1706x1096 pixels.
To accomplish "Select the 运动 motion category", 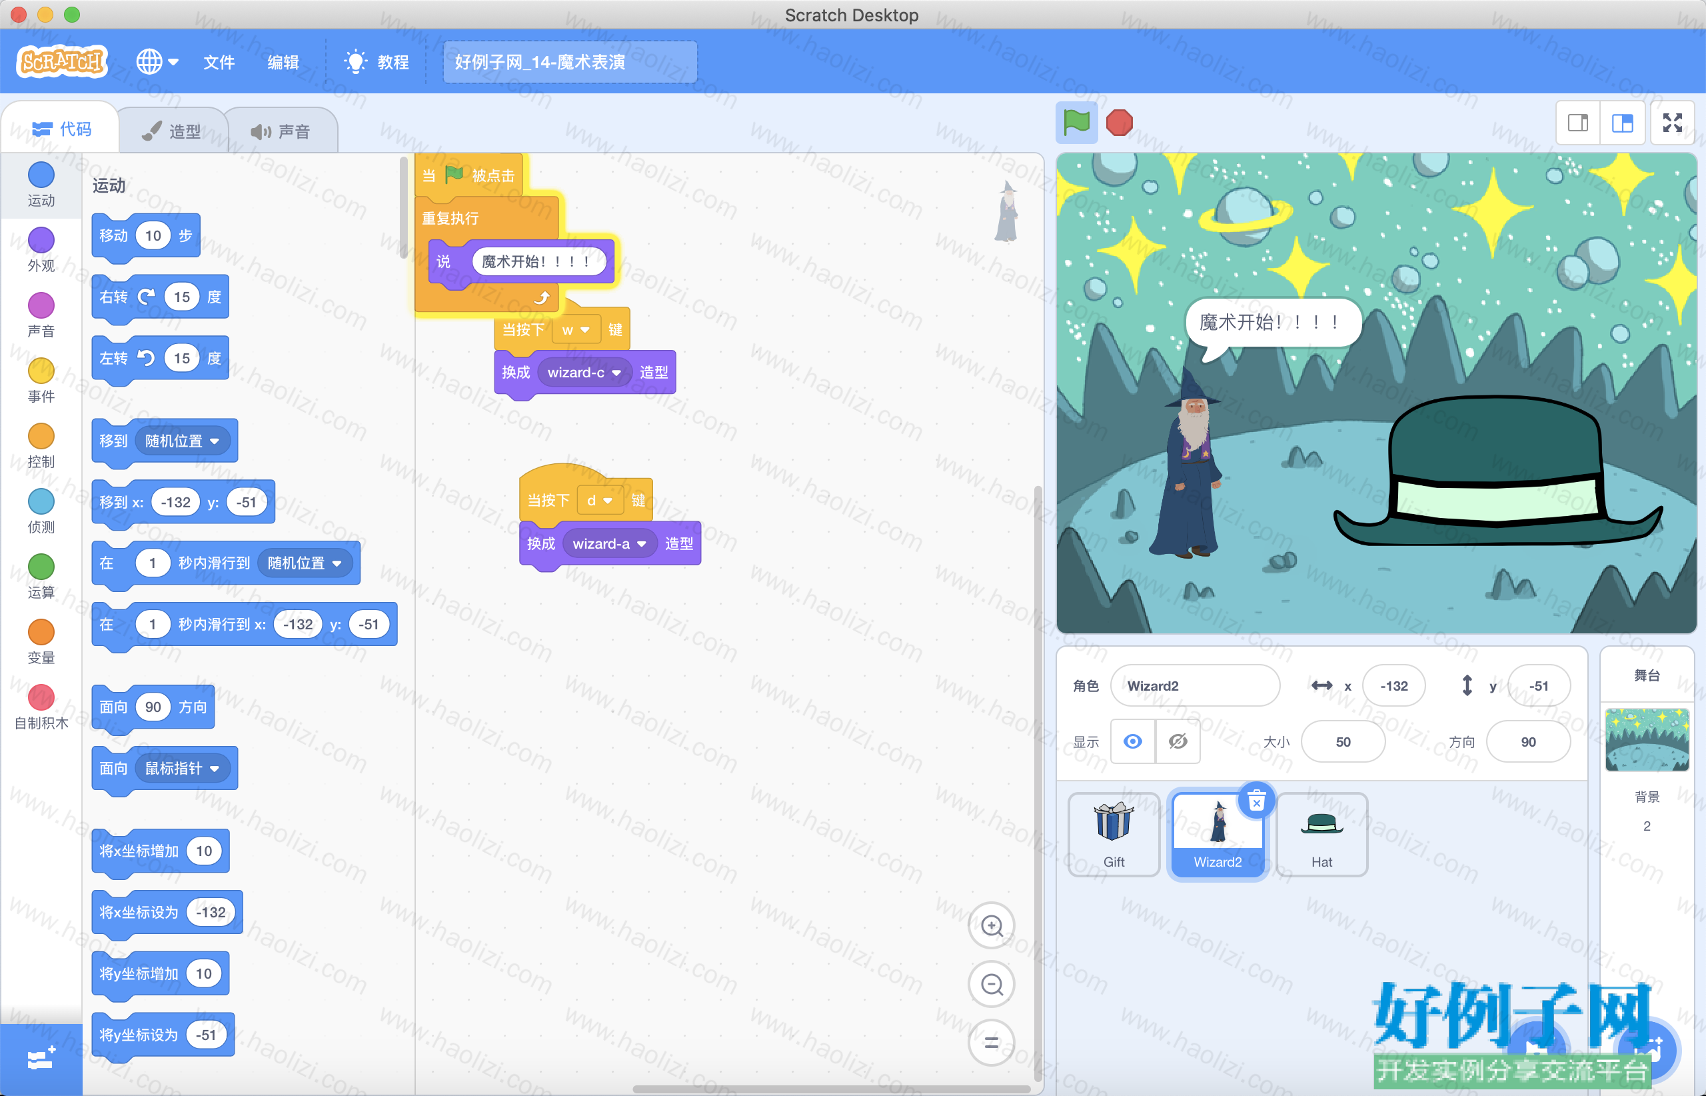I will (41, 185).
